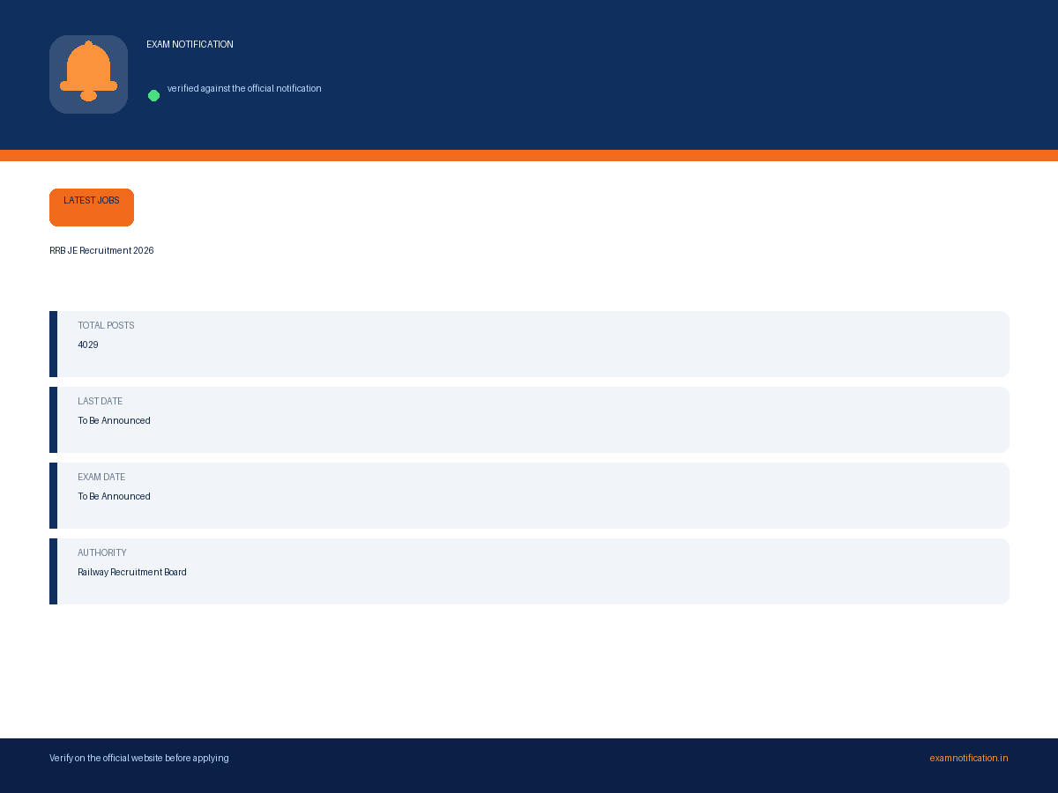The image size is (1058, 793).
Task: Click the 4029 posts value
Action: coord(88,345)
